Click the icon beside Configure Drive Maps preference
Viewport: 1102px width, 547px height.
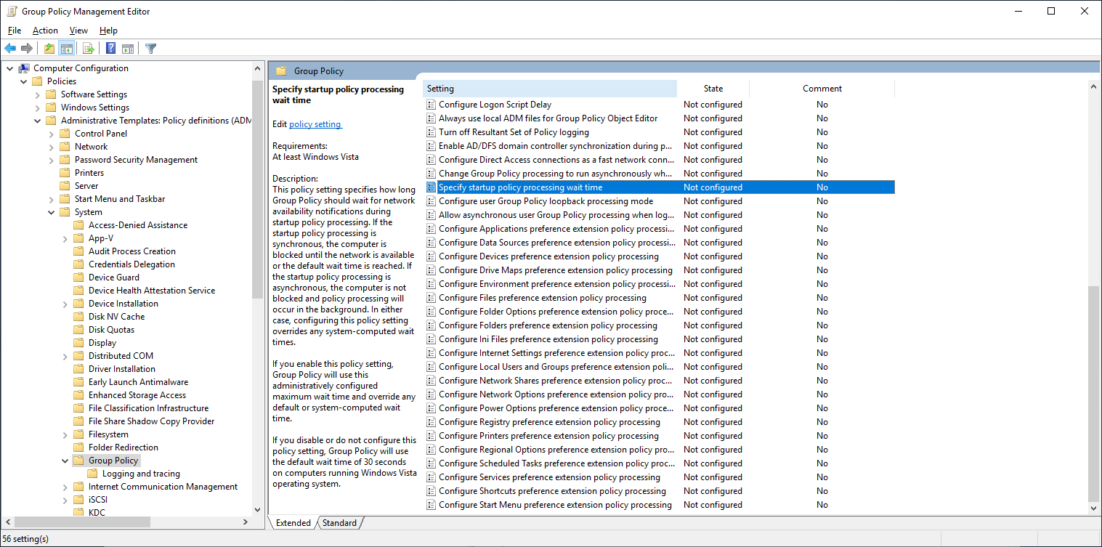point(431,270)
